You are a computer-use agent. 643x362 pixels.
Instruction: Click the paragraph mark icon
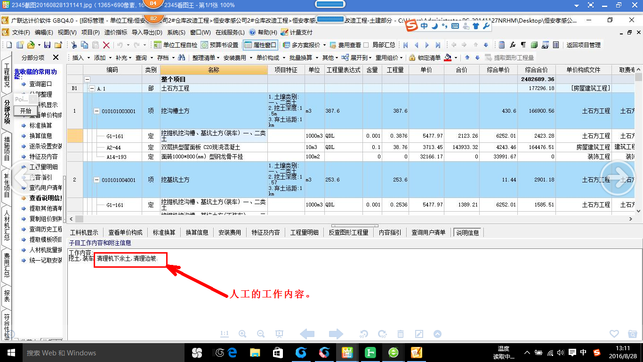(523, 45)
